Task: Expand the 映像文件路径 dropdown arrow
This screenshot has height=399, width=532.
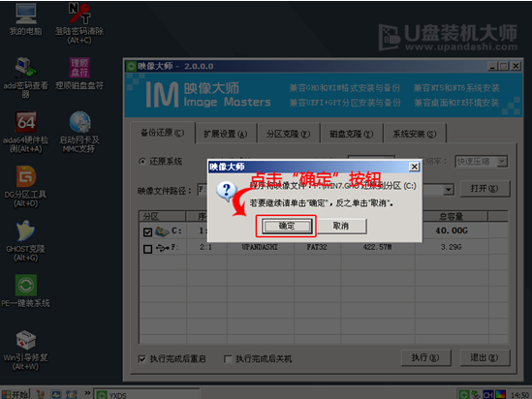Action: coord(449,190)
